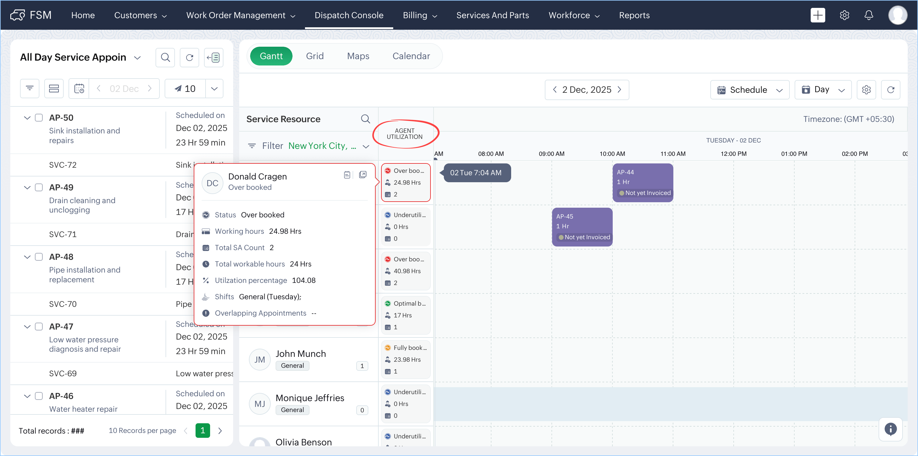Switch to the Maps tab
Image resolution: width=918 pixels, height=456 pixels.
tap(358, 56)
